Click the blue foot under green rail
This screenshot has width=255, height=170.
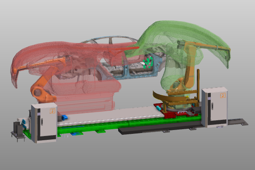tap(76, 133)
